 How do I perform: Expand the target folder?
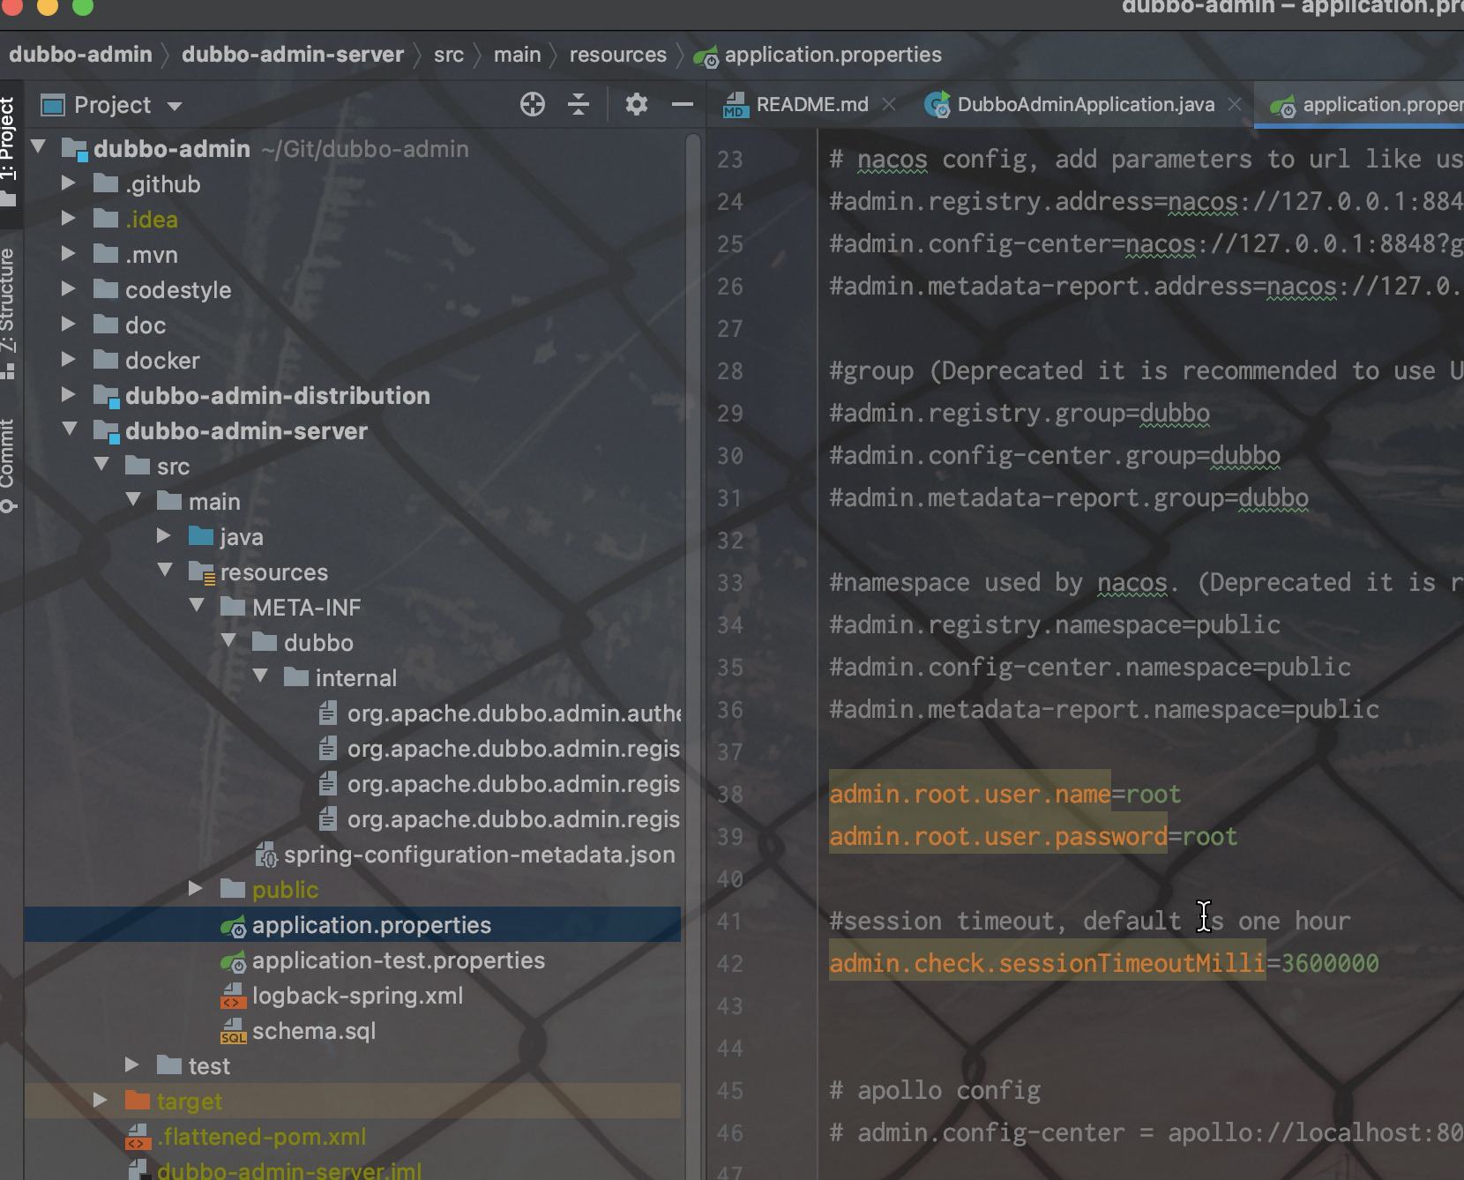coord(100,1101)
